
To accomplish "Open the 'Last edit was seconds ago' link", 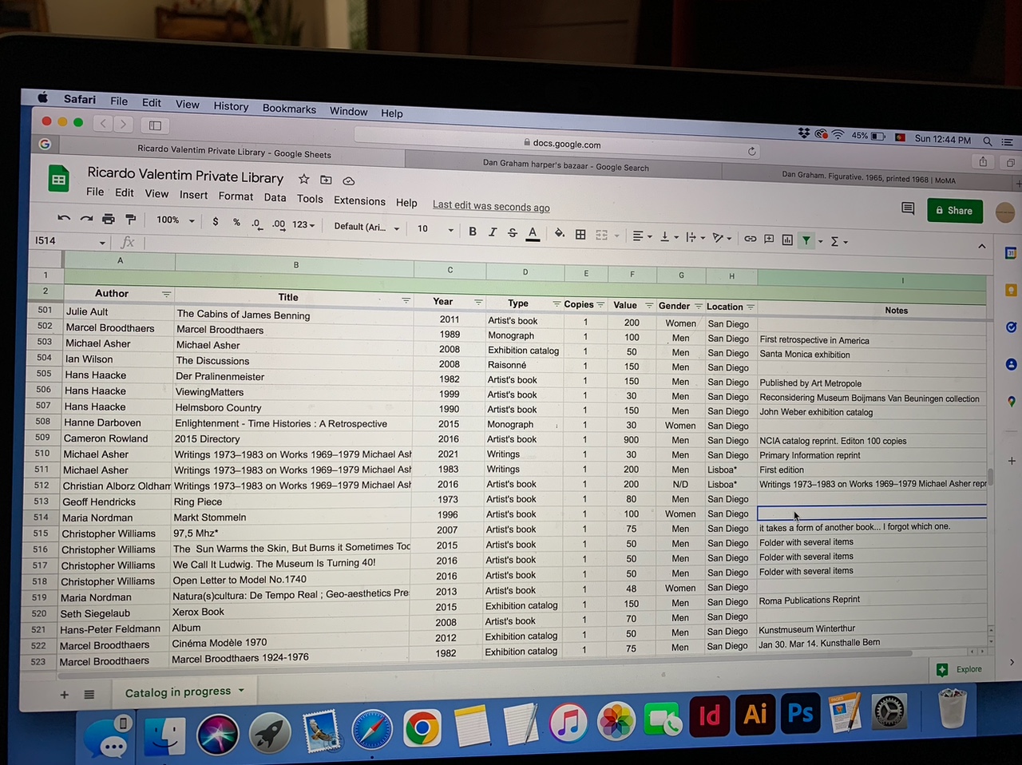I will coord(491,206).
